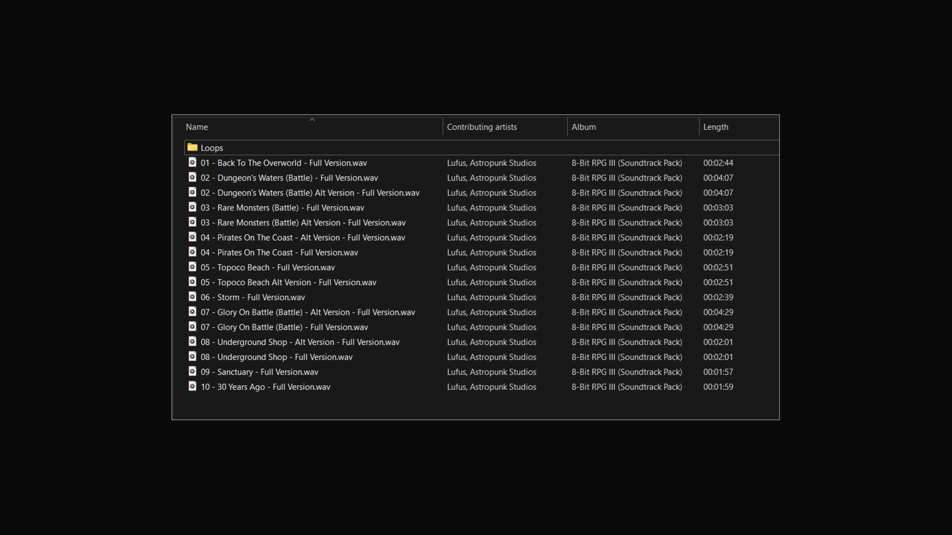
Task: Click file icon for Topoco Beach Alt Version
Action: point(192,282)
